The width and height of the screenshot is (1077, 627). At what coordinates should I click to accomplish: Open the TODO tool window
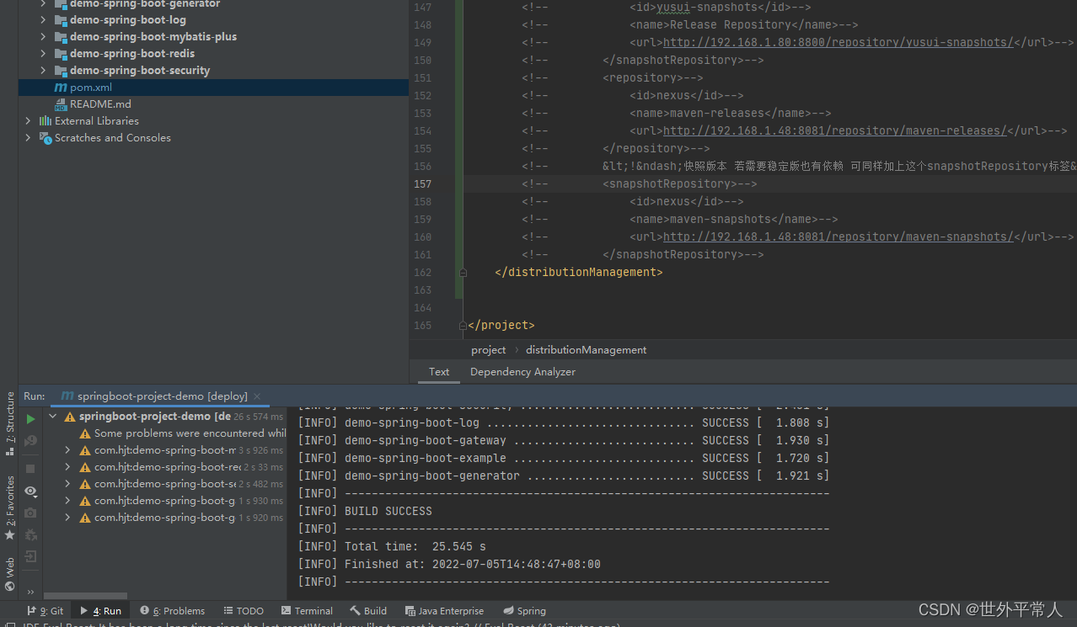coord(244,611)
